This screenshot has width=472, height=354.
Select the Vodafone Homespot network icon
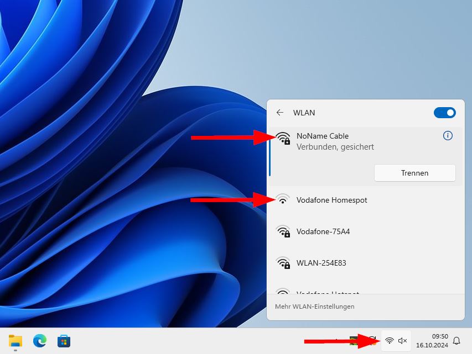pos(283,200)
